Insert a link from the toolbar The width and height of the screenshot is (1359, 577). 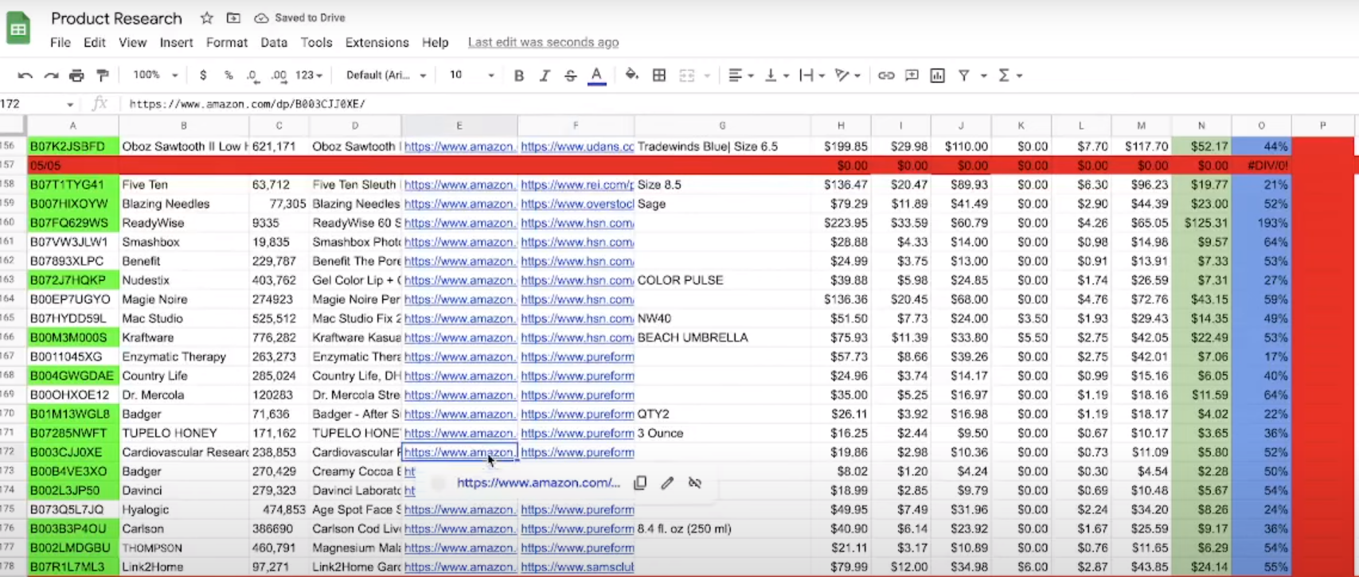pyautogui.click(x=886, y=76)
